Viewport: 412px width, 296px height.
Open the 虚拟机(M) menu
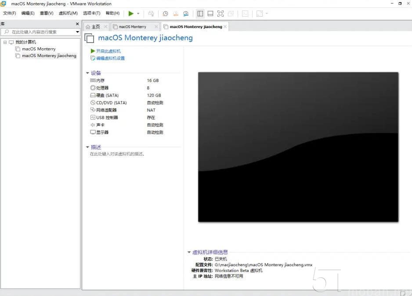click(x=68, y=13)
